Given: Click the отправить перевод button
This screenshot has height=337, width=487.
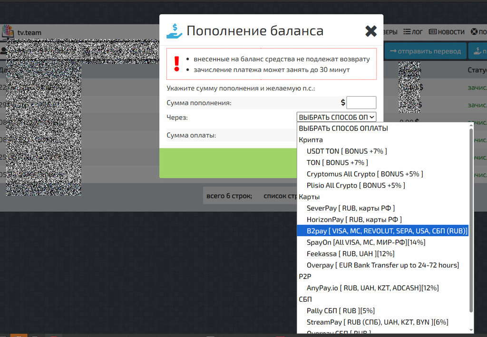Looking at the screenshot, I should (425, 51).
